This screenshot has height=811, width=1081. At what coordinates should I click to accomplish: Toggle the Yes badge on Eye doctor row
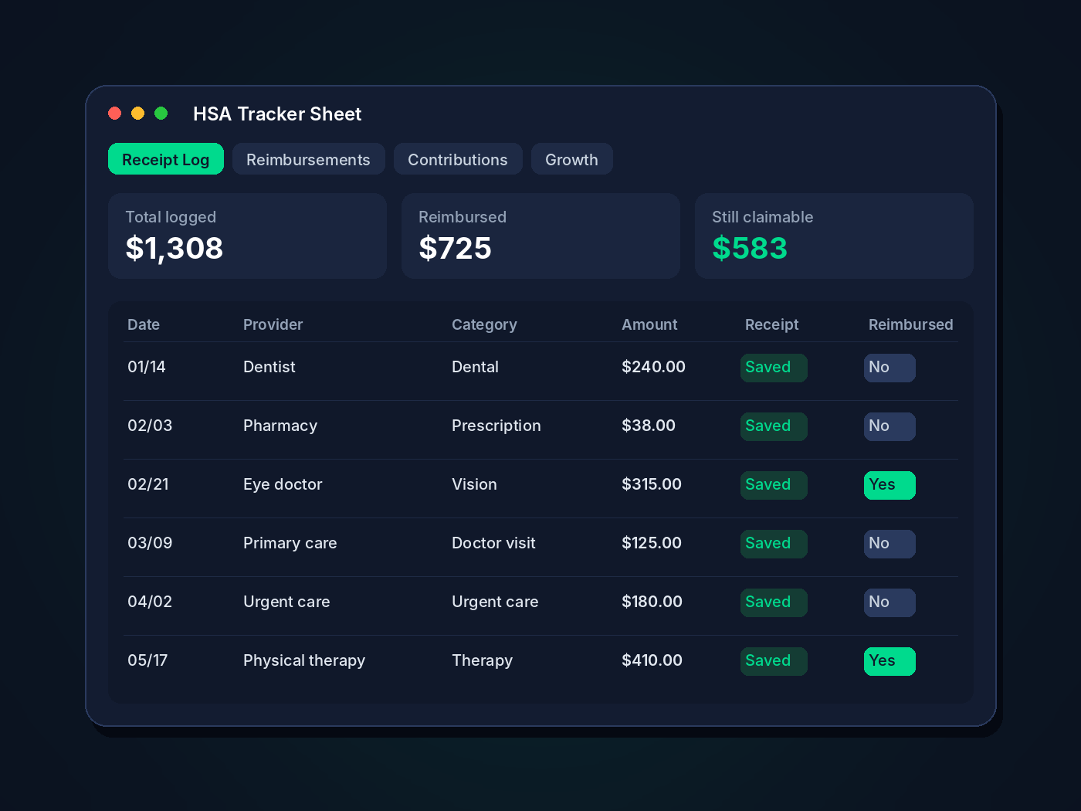[890, 485]
